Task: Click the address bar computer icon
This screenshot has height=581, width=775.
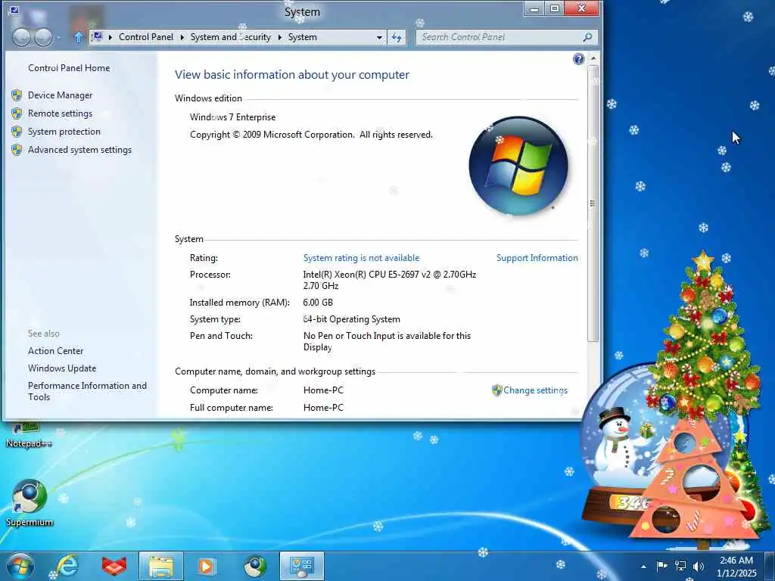Action: point(98,36)
